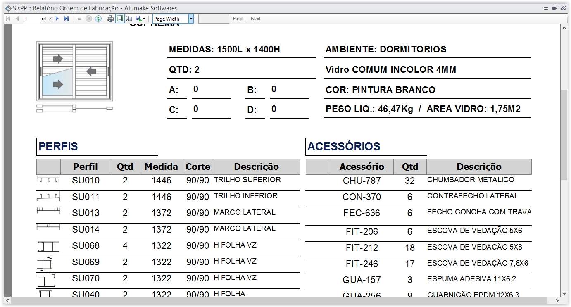Click COR: PINTURA BRANCO text

(381, 90)
